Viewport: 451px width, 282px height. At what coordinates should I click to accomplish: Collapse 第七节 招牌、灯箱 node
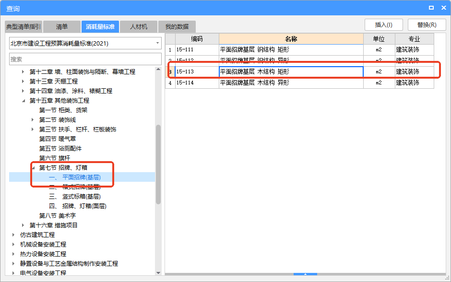(33, 167)
